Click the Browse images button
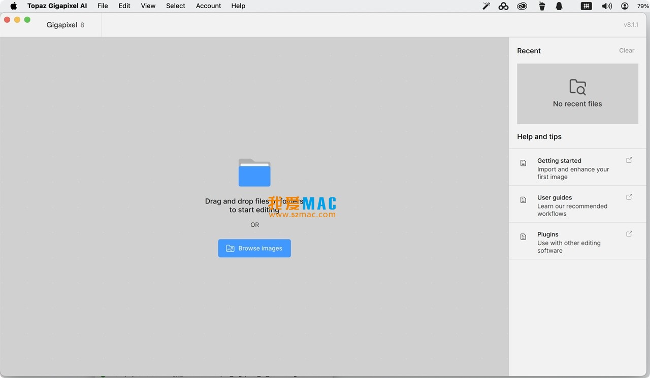 254,248
